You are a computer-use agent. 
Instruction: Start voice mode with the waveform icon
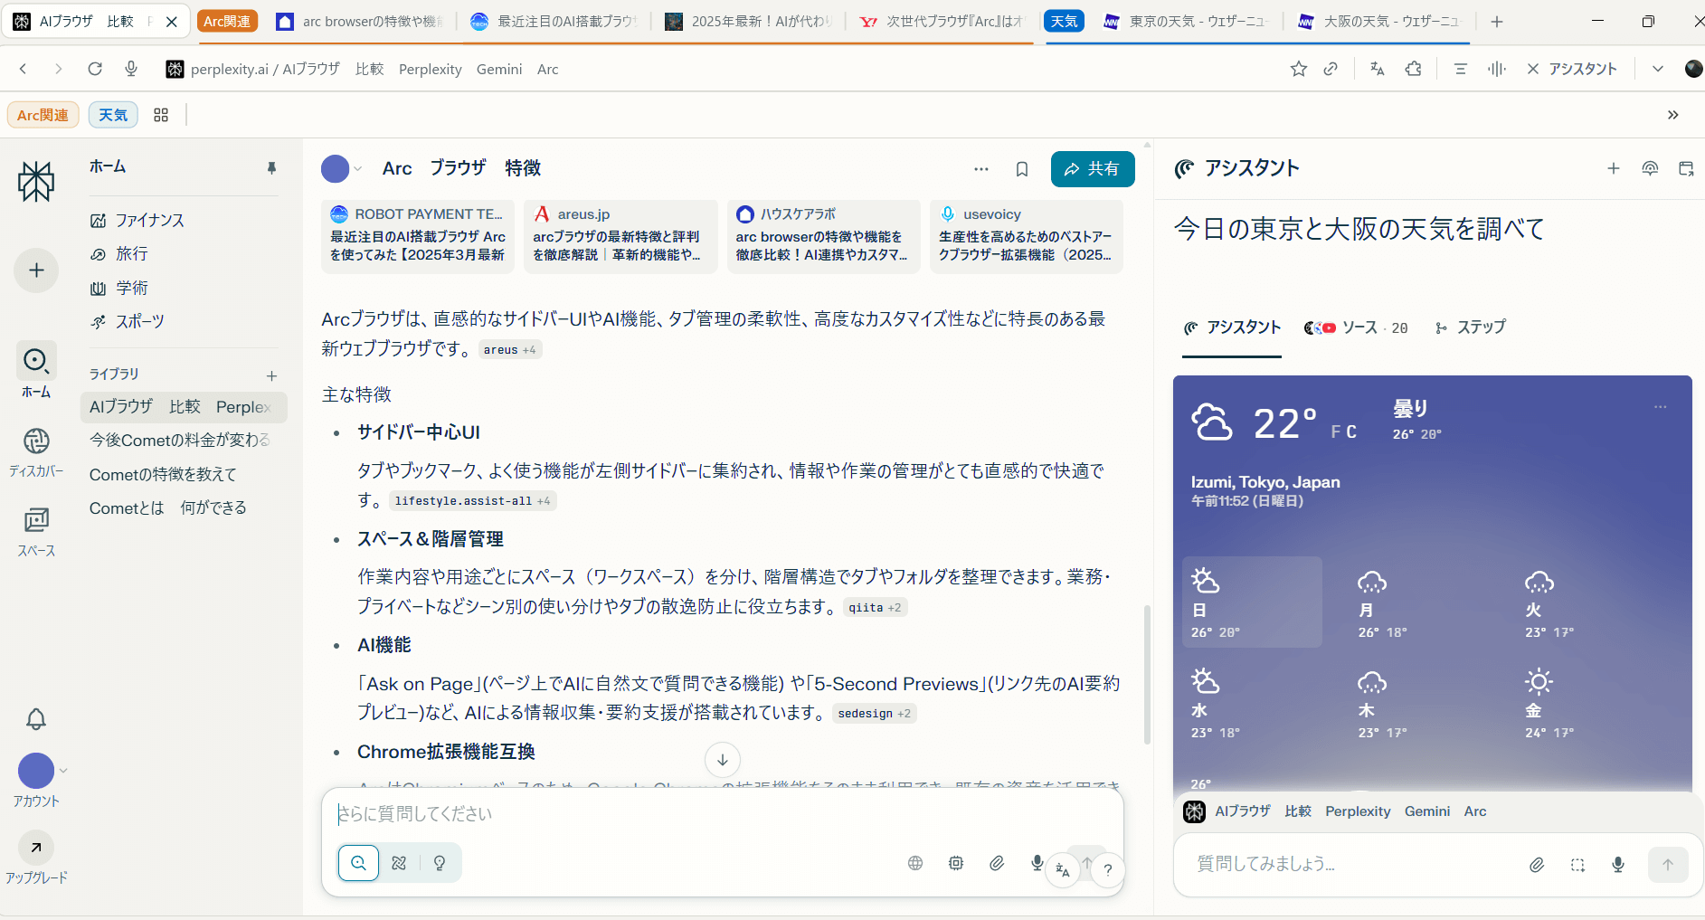pyautogui.click(x=1497, y=69)
